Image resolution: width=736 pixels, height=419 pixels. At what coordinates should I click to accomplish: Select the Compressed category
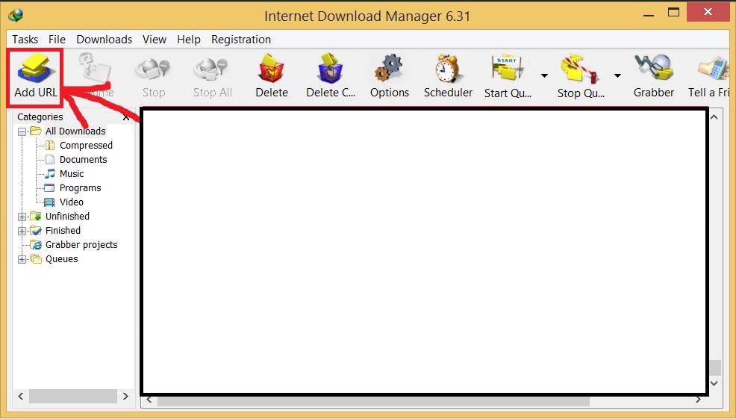(86, 145)
